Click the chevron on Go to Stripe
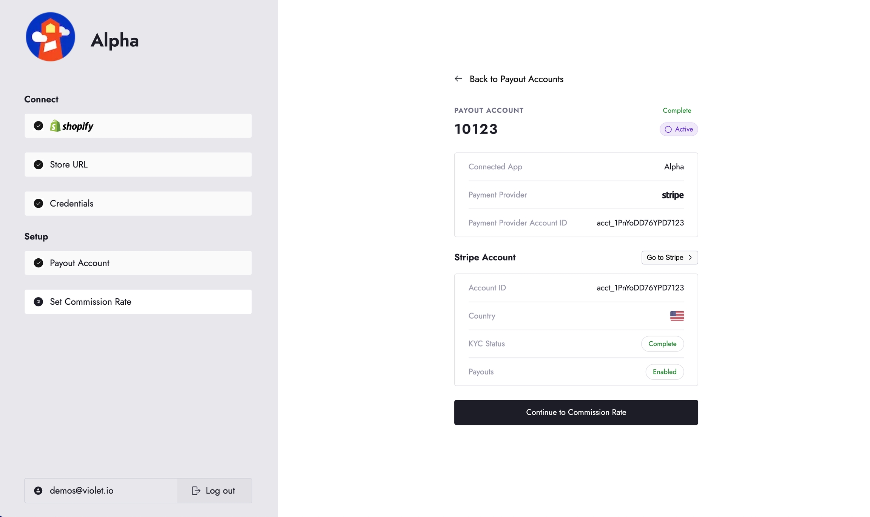The image size is (870, 517). pyautogui.click(x=690, y=258)
